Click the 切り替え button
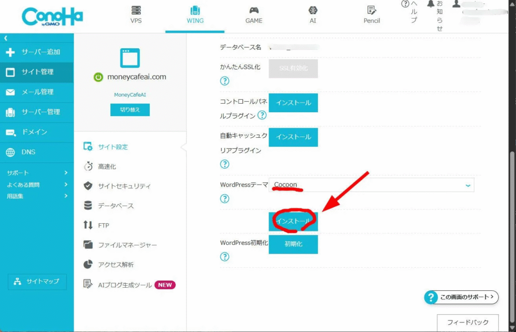The image size is (516, 332). (130, 110)
